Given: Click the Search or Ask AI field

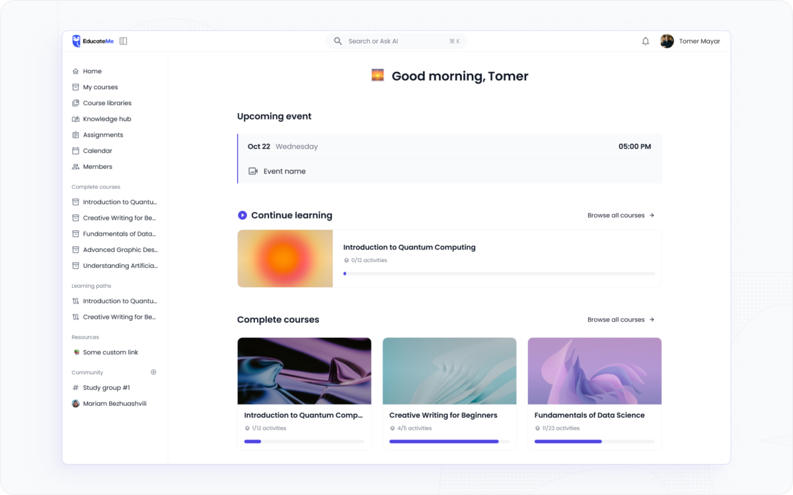Looking at the screenshot, I should pos(397,41).
